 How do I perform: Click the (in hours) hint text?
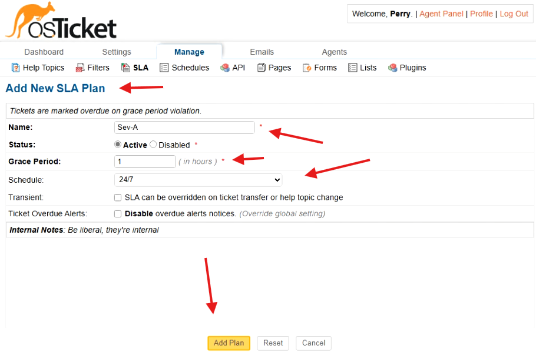197,162
